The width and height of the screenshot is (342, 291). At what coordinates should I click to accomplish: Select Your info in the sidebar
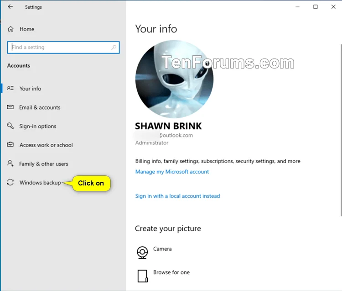click(x=30, y=89)
